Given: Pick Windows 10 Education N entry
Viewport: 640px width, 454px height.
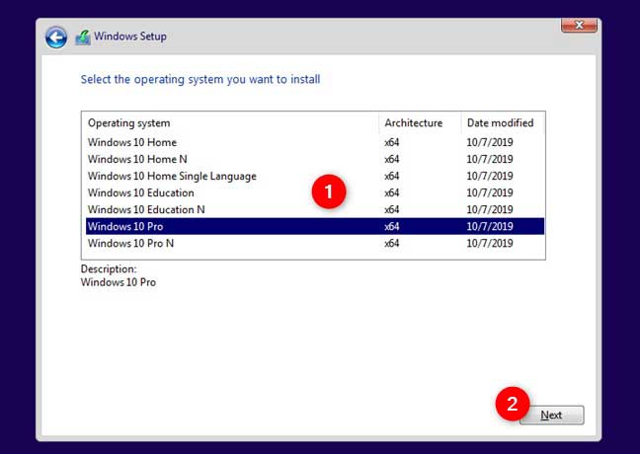Looking at the screenshot, I should (x=315, y=209).
